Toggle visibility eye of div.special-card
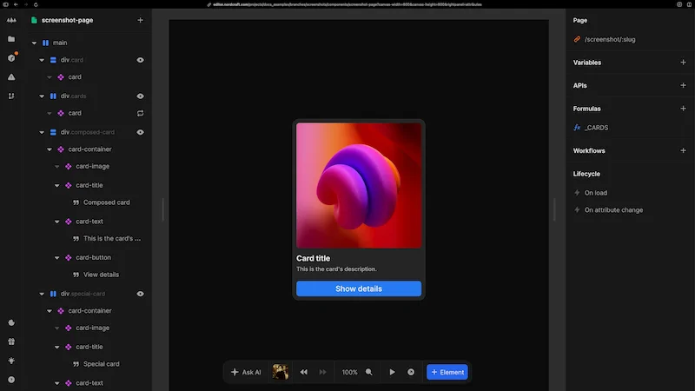Image resolution: width=695 pixels, height=391 pixels. (140, 294)
